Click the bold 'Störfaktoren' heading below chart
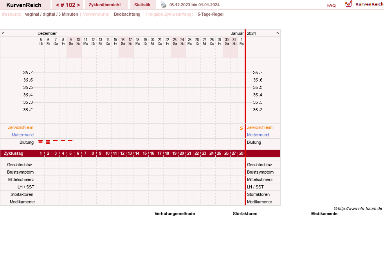This screenshot has width=384, height=268. point(245,214)
